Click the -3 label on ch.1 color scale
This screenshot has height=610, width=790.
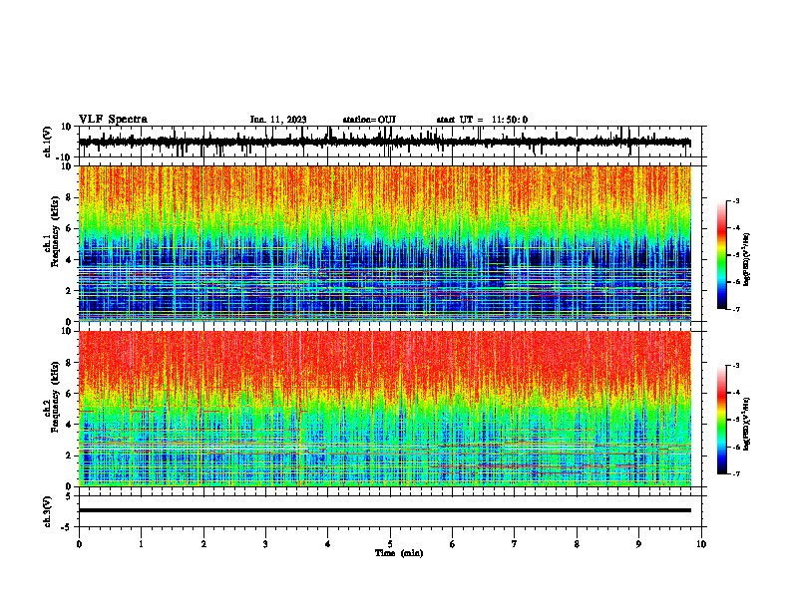tap(735, 200)
